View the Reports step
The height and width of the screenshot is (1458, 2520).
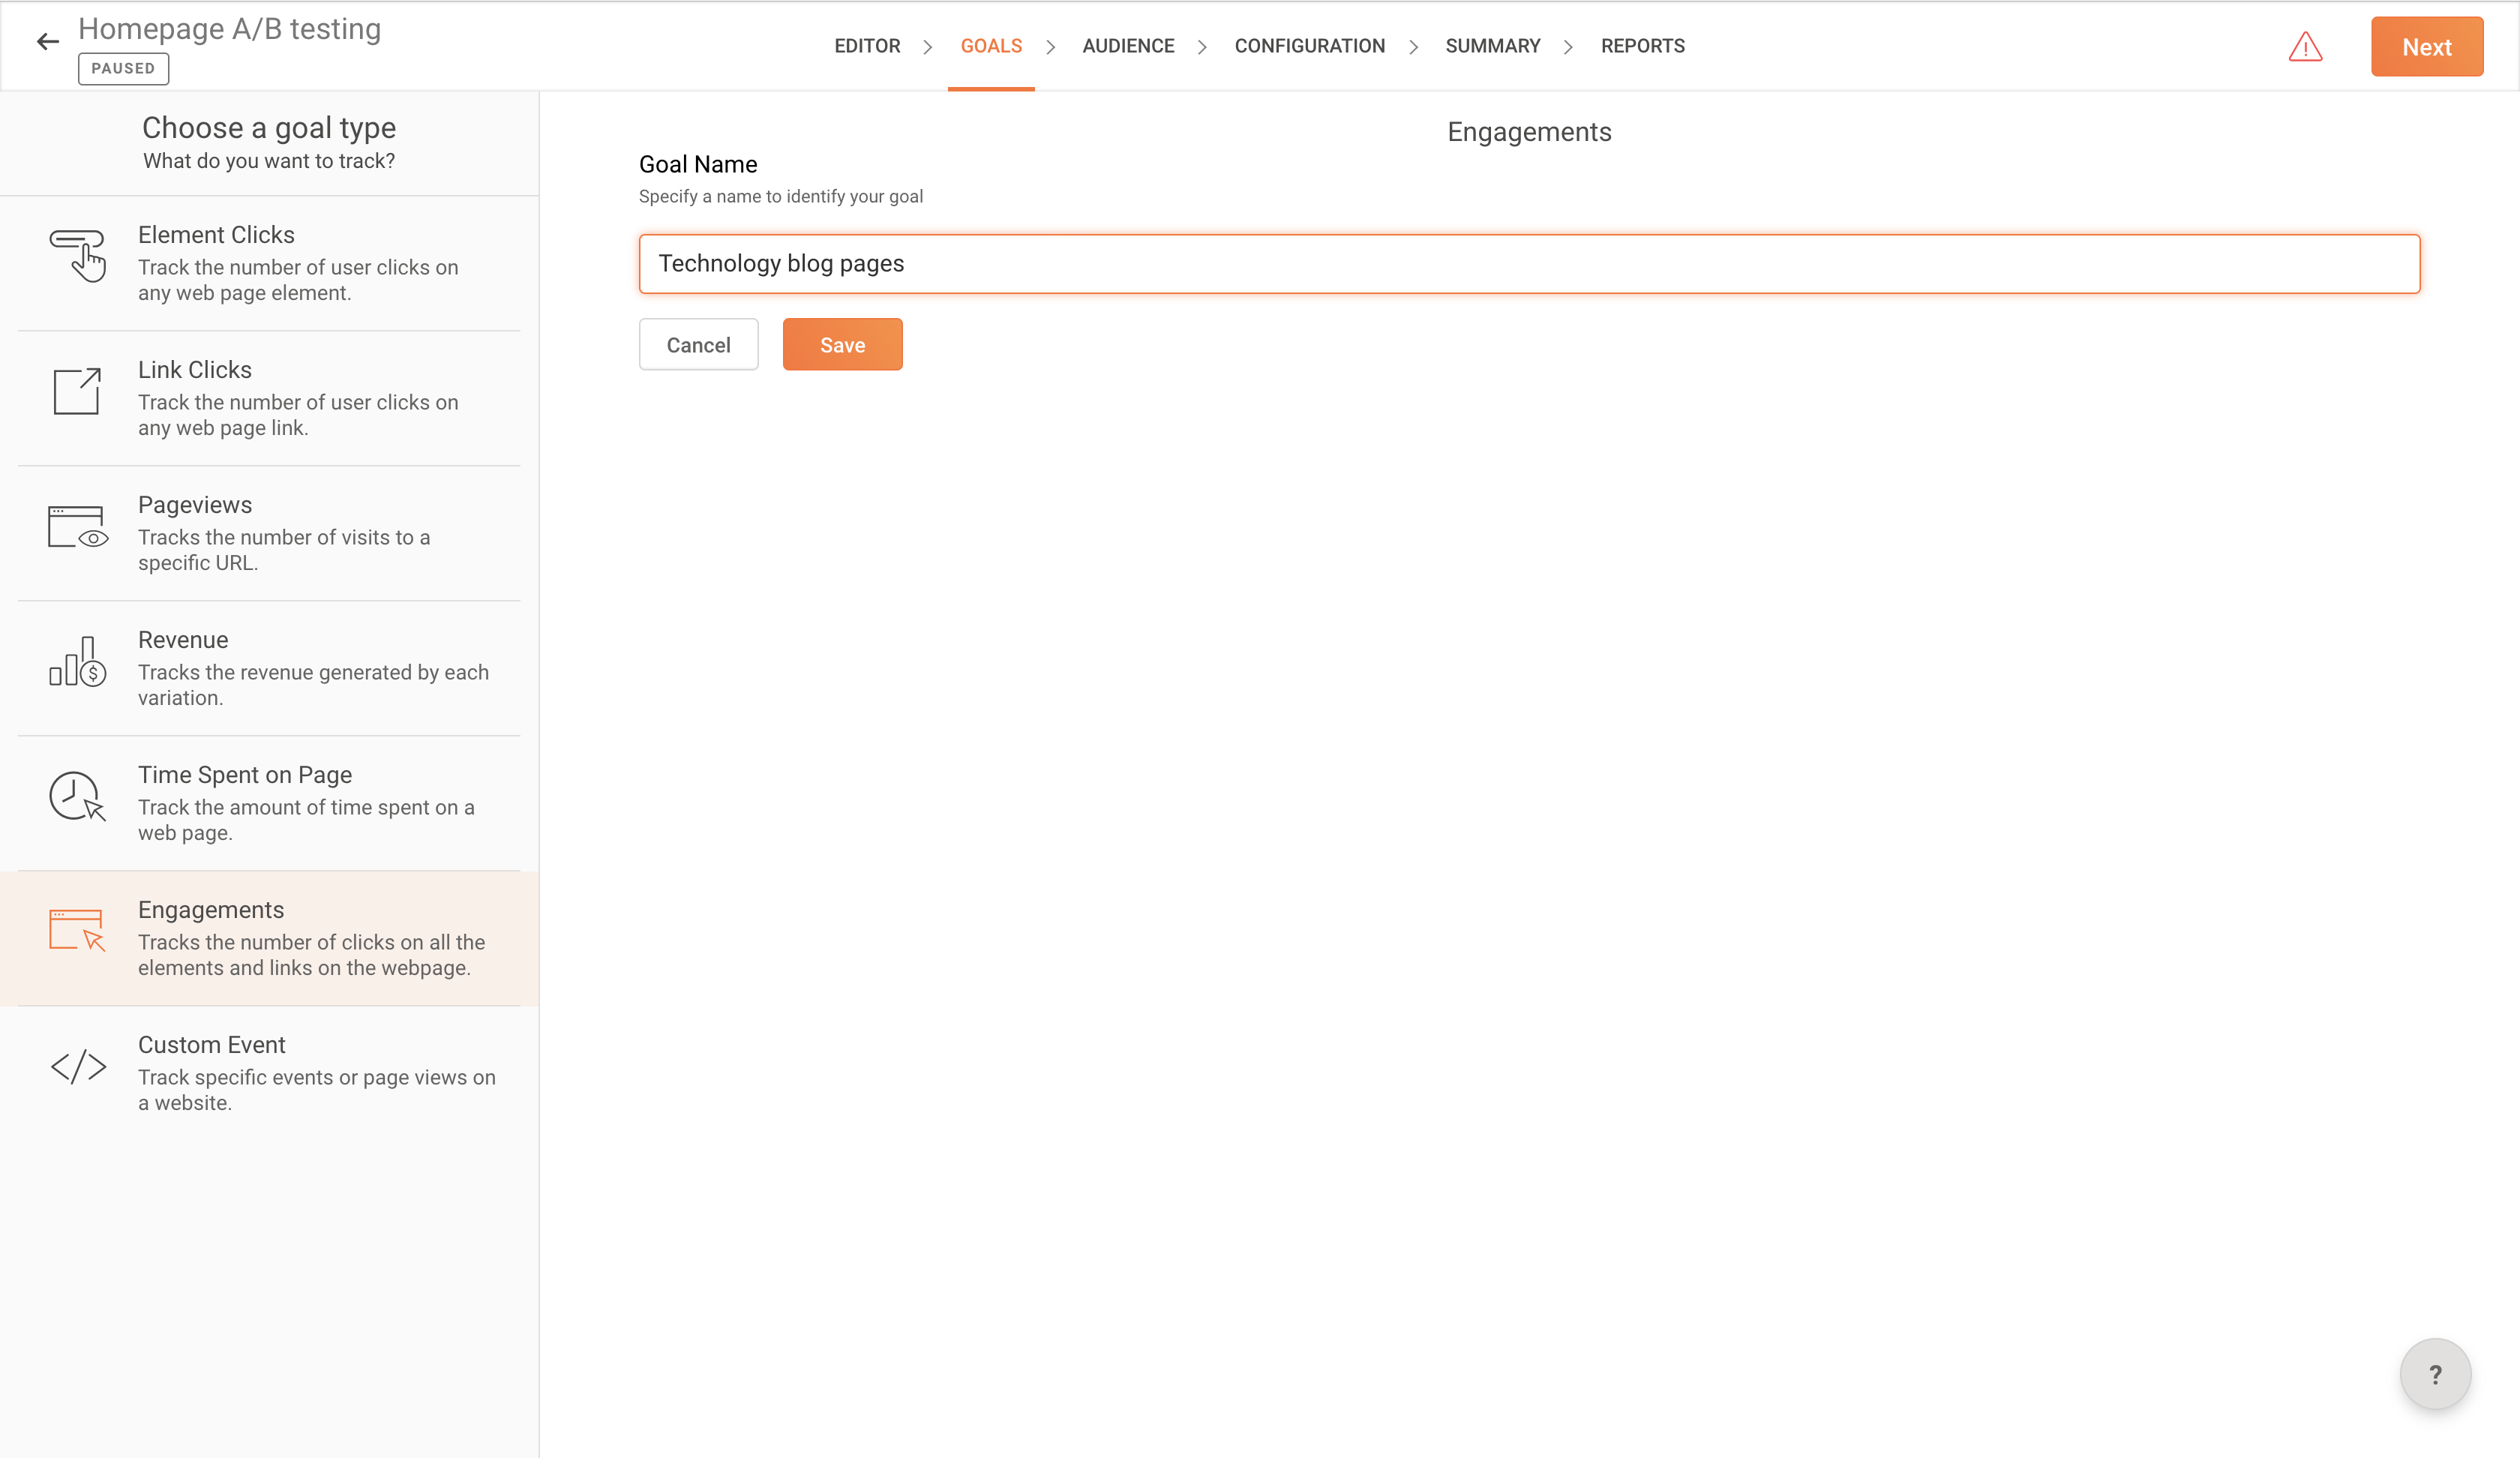point(1642,46)
